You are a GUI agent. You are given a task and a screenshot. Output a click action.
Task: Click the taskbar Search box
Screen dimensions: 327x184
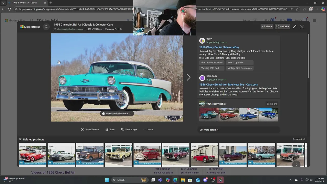[x=130, y=180]
